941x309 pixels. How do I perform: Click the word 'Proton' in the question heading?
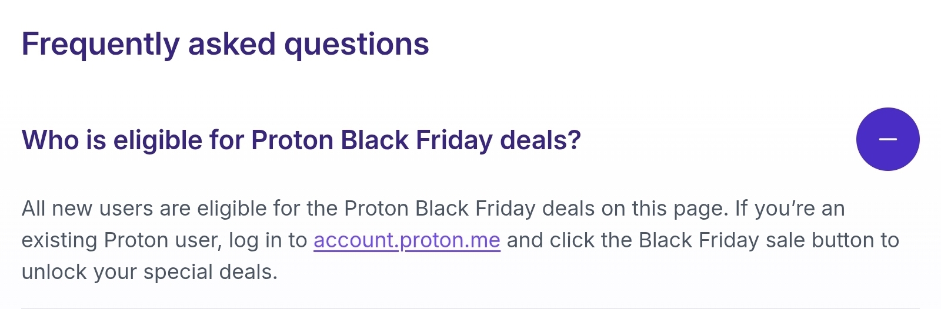tap(292, 140)
